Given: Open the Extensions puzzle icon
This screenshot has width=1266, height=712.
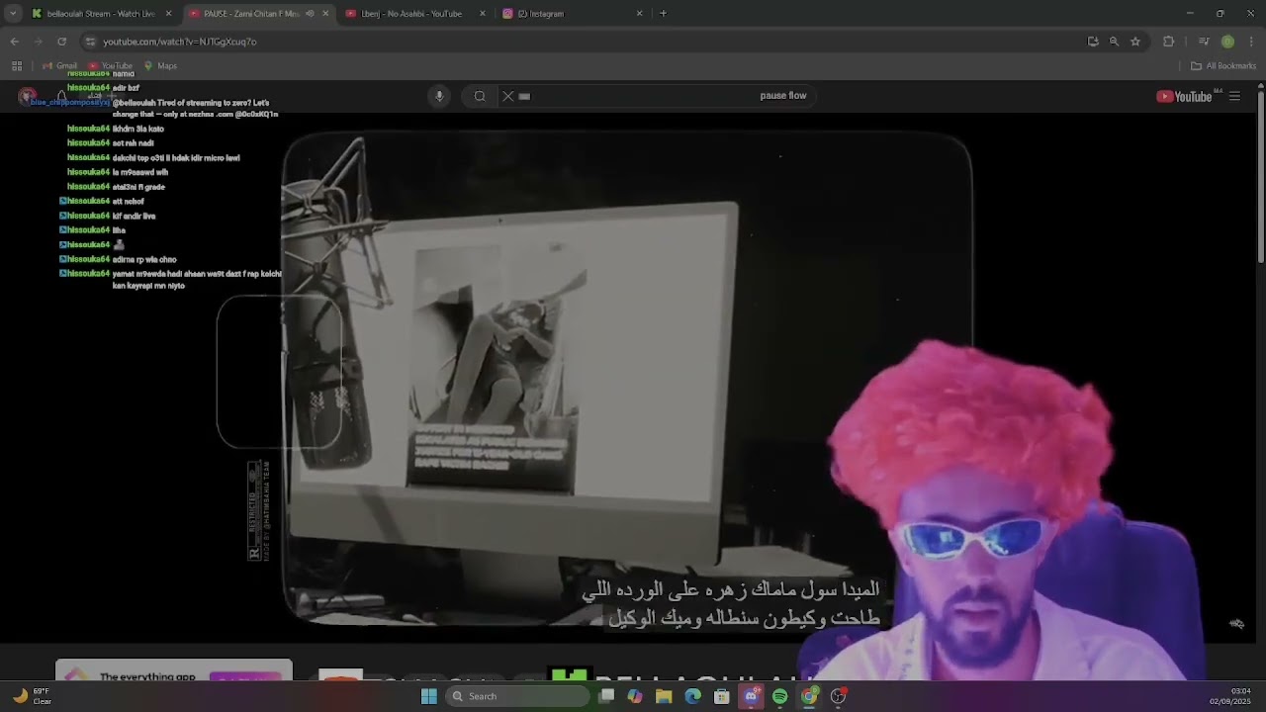Looking at the screenshot, I should point(1168,42).
